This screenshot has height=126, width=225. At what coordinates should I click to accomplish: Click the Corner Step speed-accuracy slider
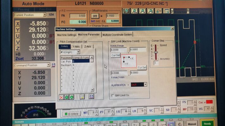[156, 52]
